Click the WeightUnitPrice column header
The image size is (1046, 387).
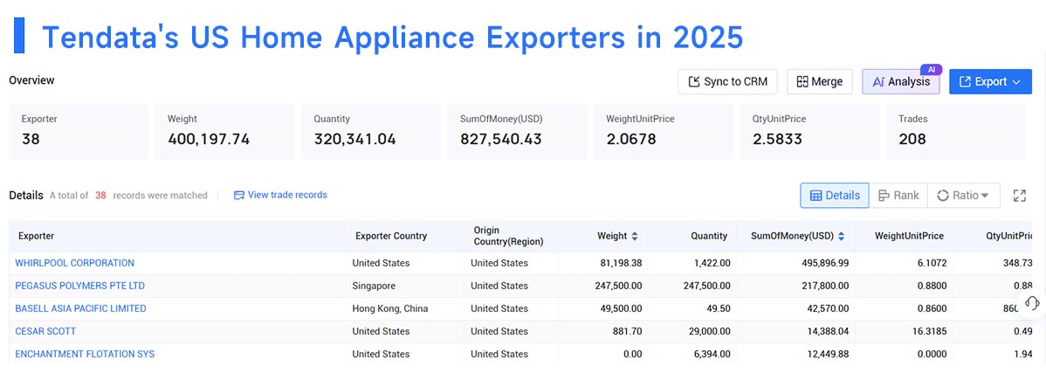tap(909, 236)
